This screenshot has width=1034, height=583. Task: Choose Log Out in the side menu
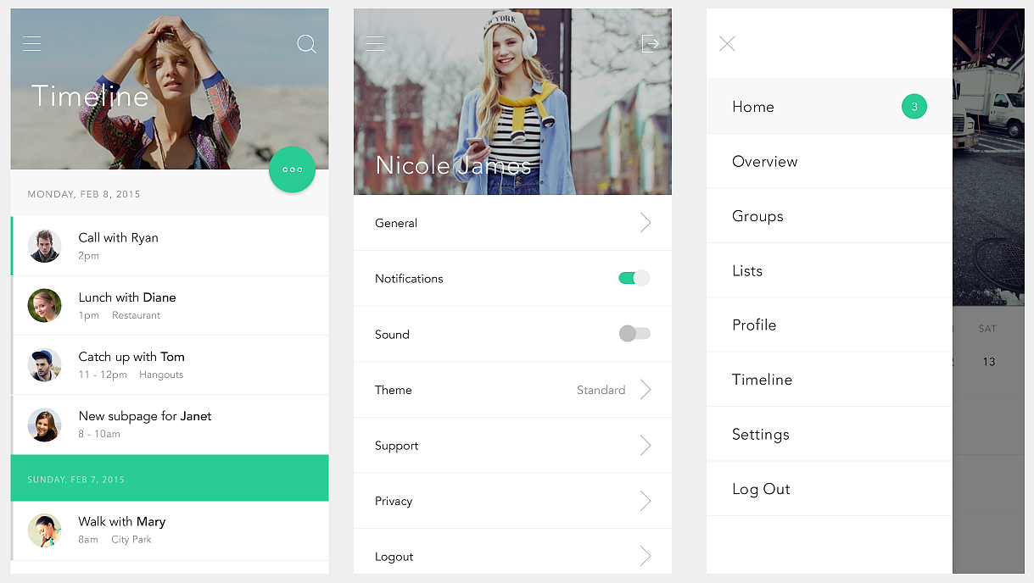click(x=829, y=489)
